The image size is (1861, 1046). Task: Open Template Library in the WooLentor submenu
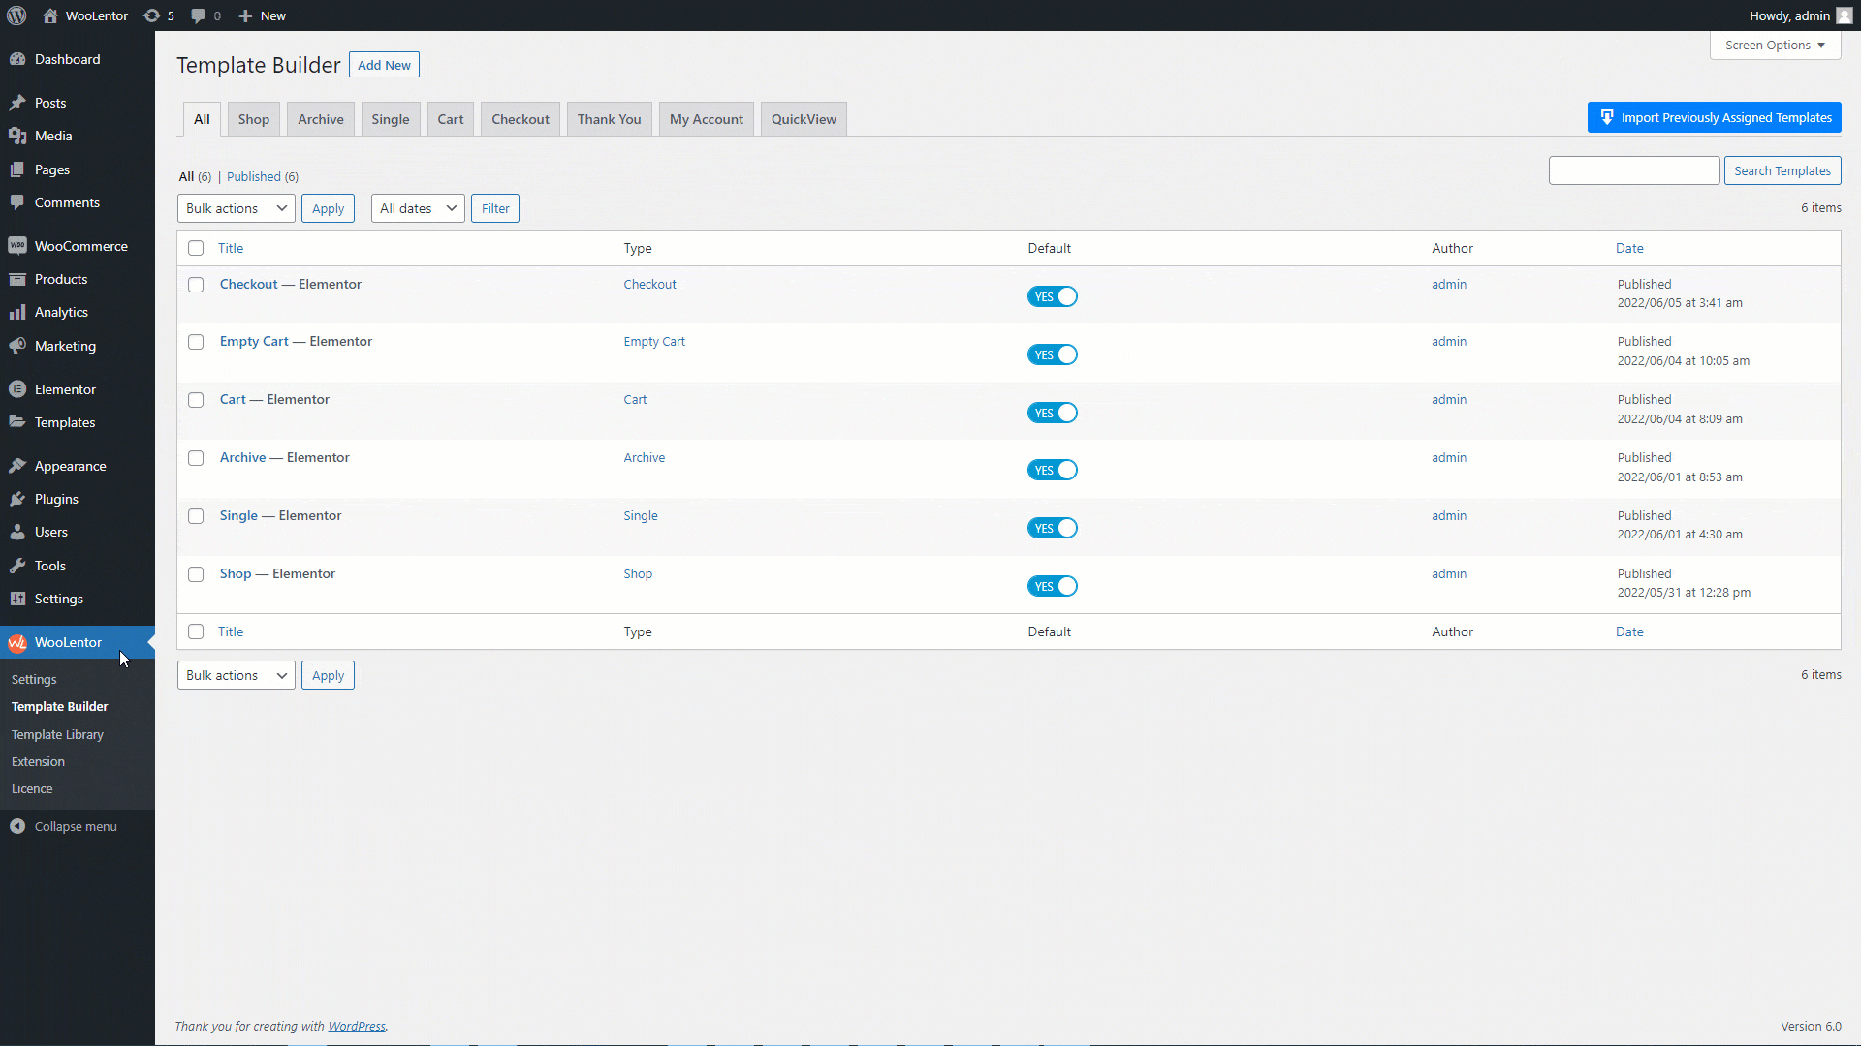(57, 734)
